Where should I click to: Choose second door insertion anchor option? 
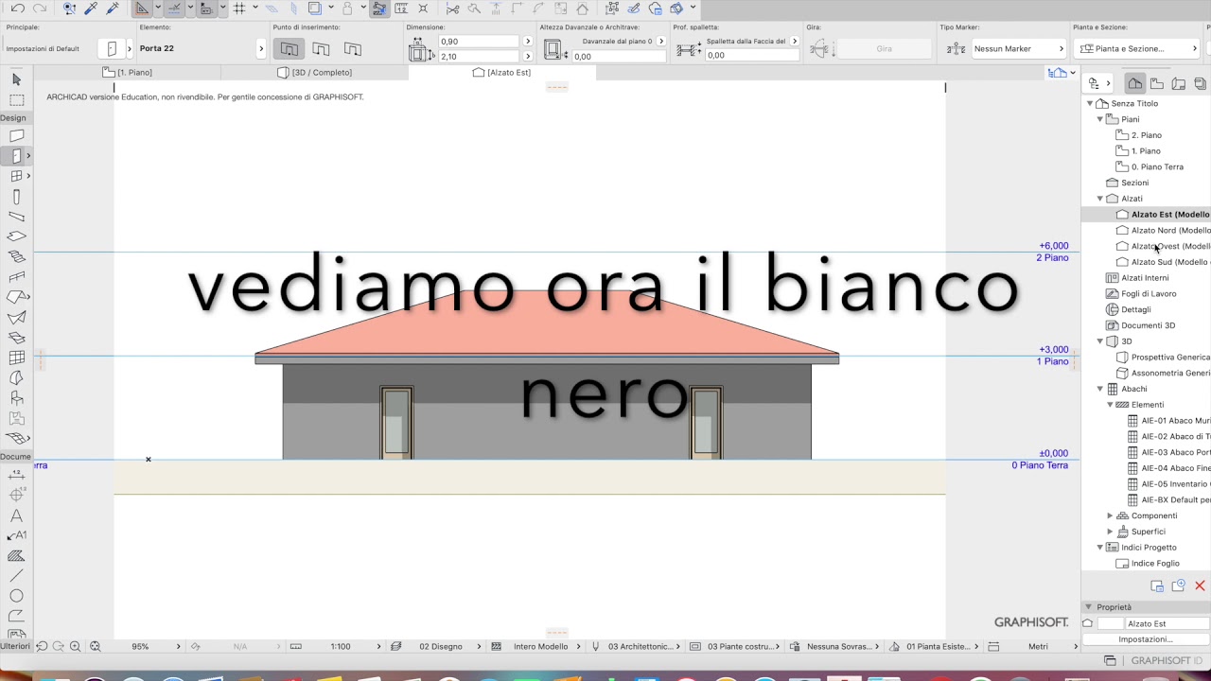[321, 48]
